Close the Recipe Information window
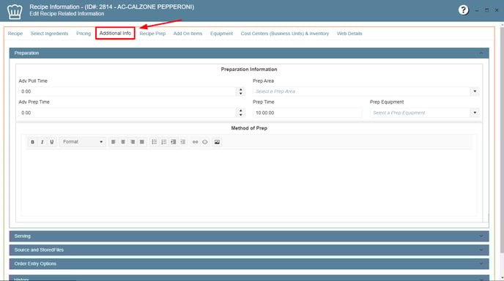Screen dimensions: 504x281 pos(497,10)
